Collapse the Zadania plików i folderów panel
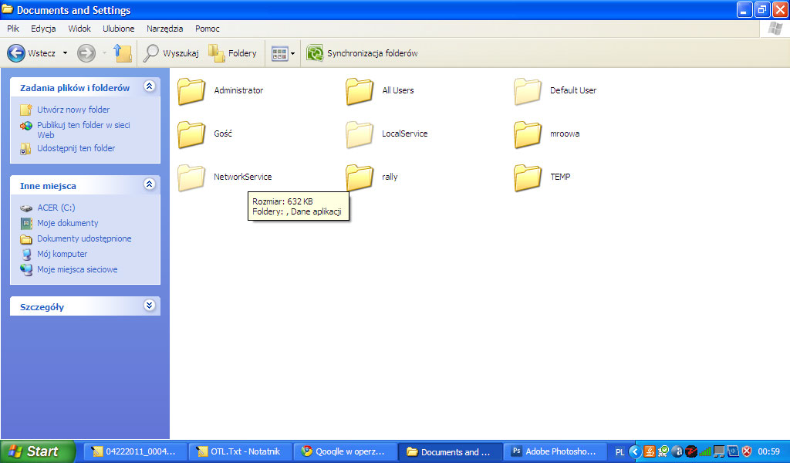The width and height of the screenshot is (790, 463). 149,86
